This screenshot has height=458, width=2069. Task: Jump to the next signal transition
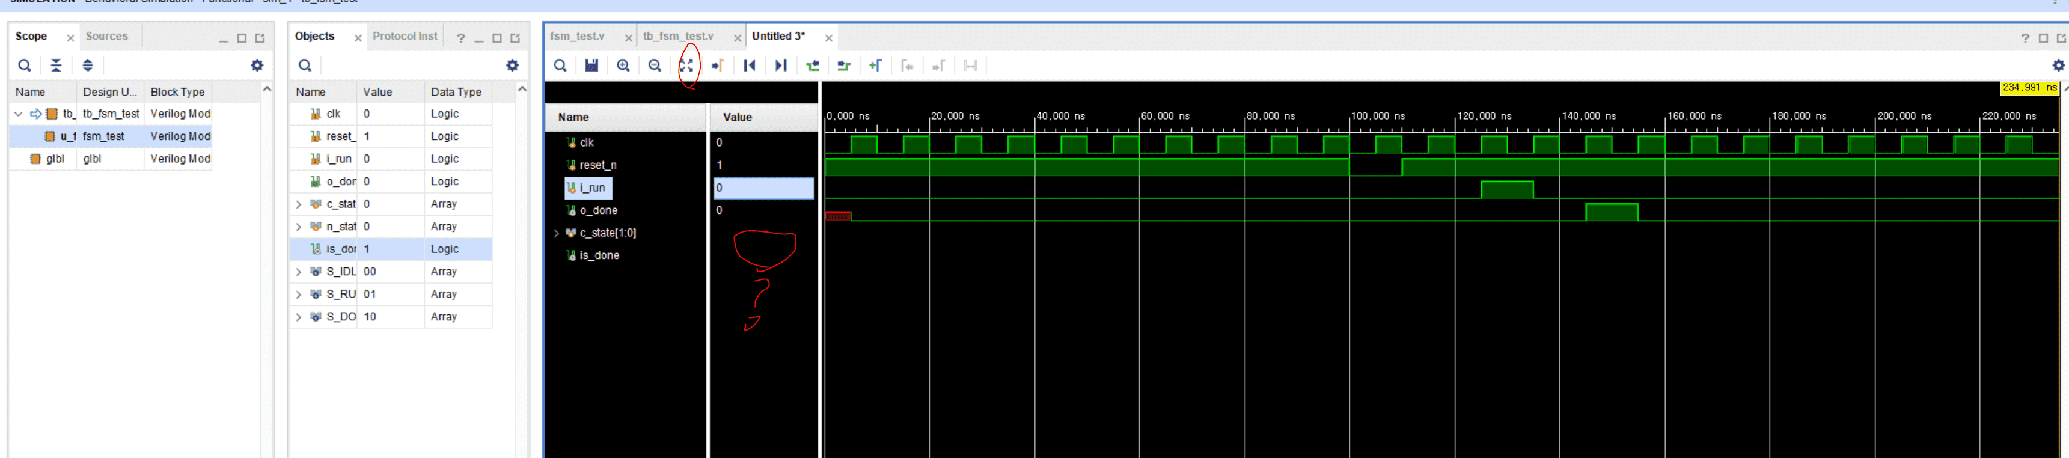844,65
